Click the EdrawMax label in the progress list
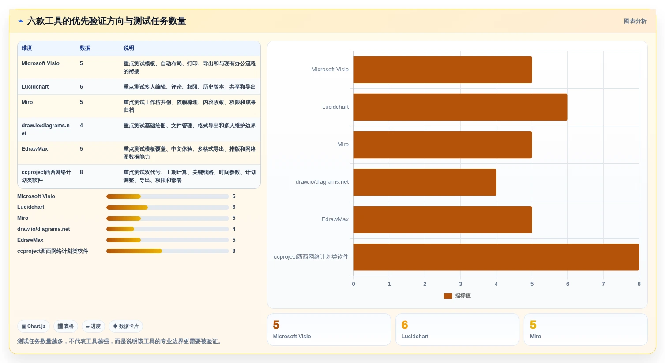 [x=30, y=240]
